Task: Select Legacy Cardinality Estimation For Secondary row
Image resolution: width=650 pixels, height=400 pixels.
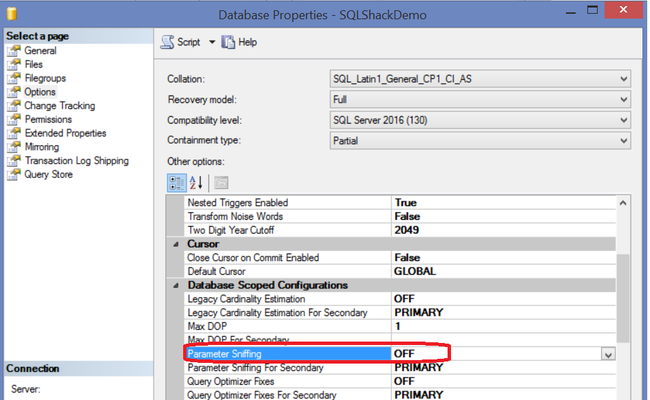Action: click(x=399, y=312)
